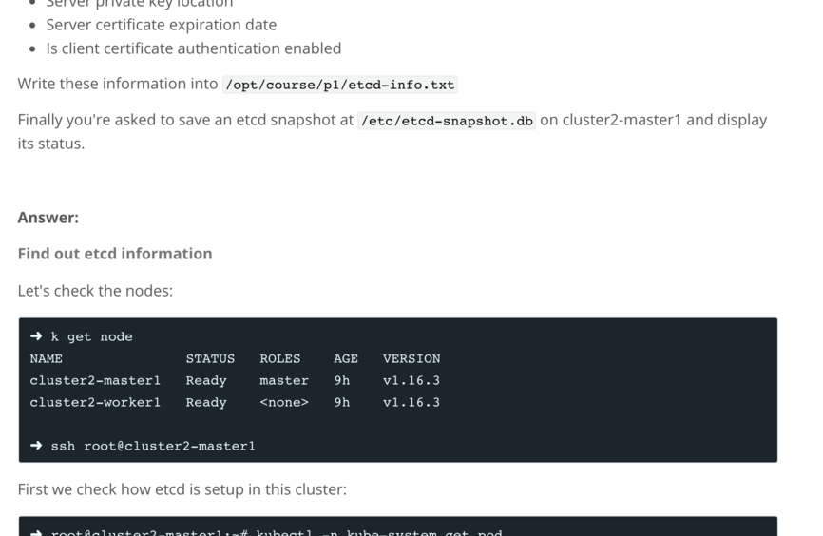Click the STATUS column header in terminal output
The width and height of the screenshot is (823, 536).
point(210,358)
